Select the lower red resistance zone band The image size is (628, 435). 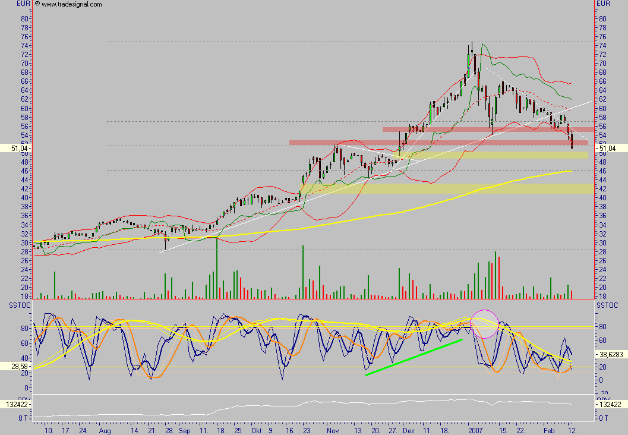coord(438,143)
